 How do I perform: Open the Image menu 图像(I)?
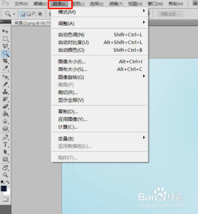[59, 4]
